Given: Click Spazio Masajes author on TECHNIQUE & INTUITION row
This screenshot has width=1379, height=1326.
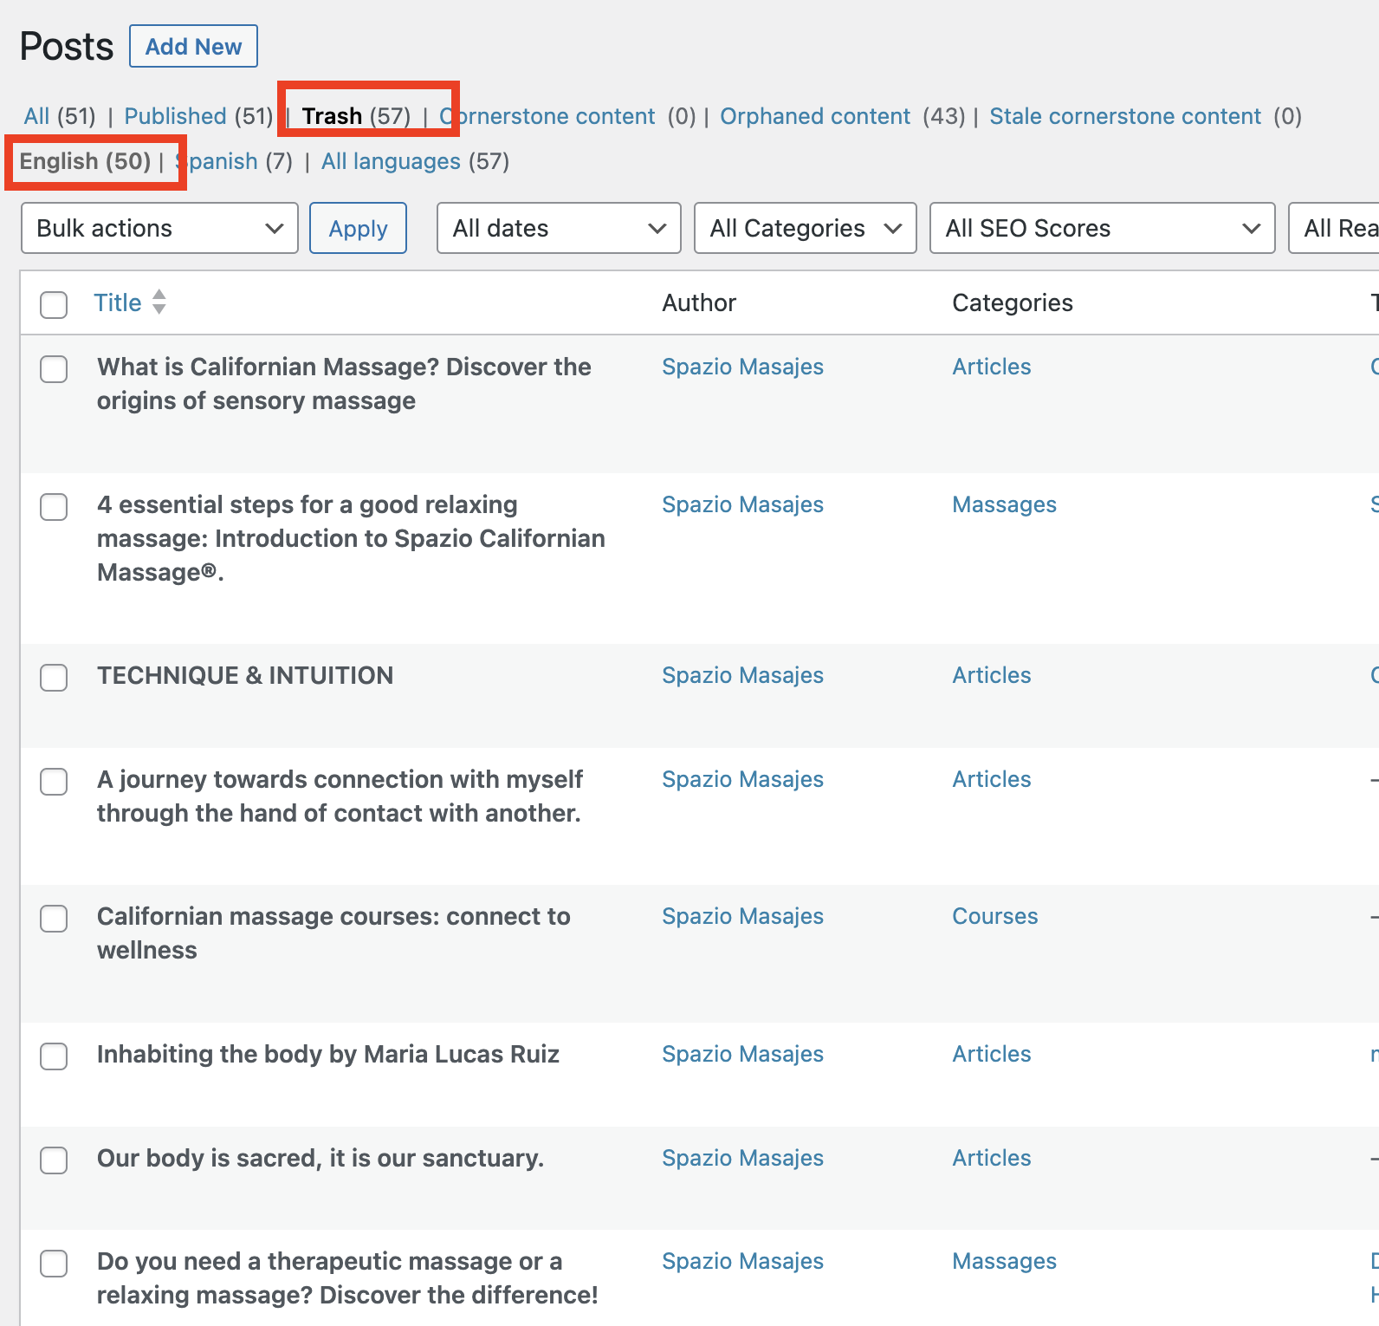Looking at the screenshot, I should [742, 675].
